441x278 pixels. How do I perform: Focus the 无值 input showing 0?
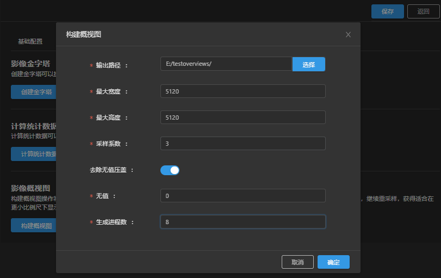[x=243, y=196]
